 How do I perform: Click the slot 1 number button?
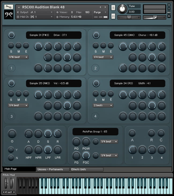[12, 68]
